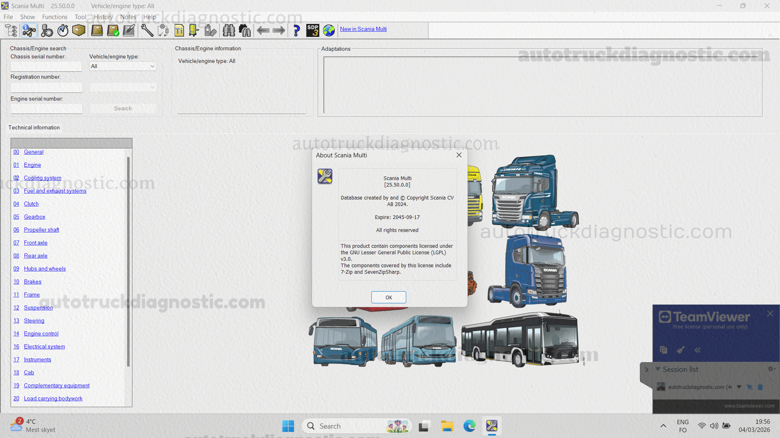Open the cardboard parts box icon
The image size is (780, 438).
pyautogui.click(x=78, y=30)
